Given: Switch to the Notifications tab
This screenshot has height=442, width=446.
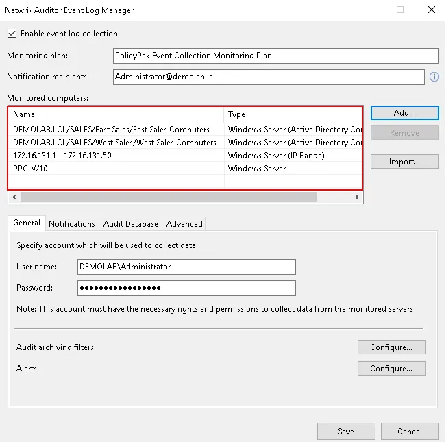Looking at the screenshot, I should click(72, 223).
